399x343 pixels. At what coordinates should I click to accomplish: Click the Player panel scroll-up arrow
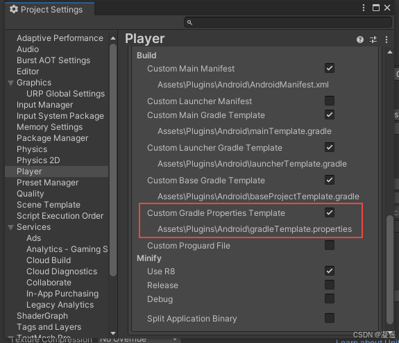[x=390, y=52]
